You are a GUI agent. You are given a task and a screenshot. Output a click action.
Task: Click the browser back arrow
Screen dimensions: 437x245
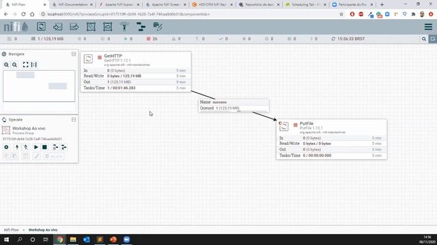pos(6,14)
